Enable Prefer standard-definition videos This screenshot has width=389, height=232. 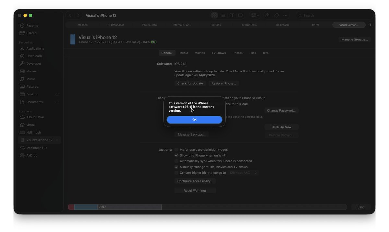coord(176,150)
